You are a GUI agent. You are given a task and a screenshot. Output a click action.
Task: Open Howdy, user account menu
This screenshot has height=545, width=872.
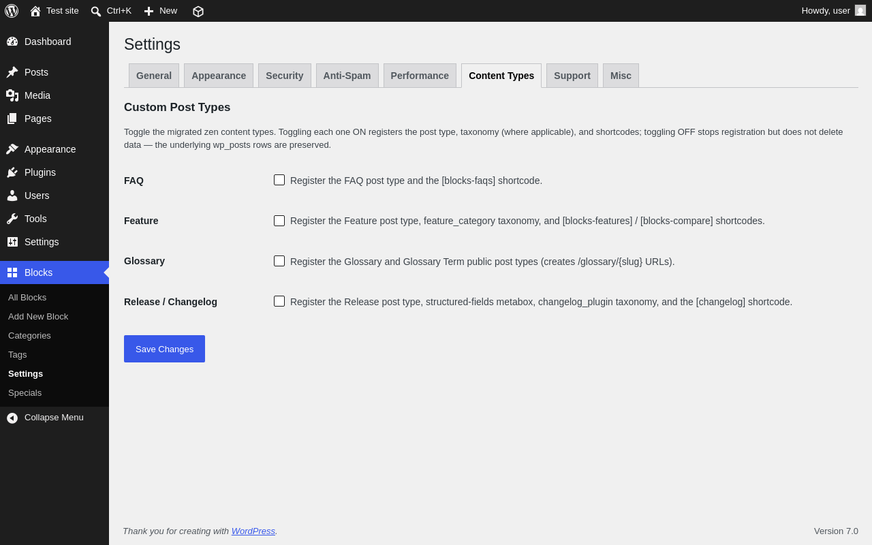point(833,11)
